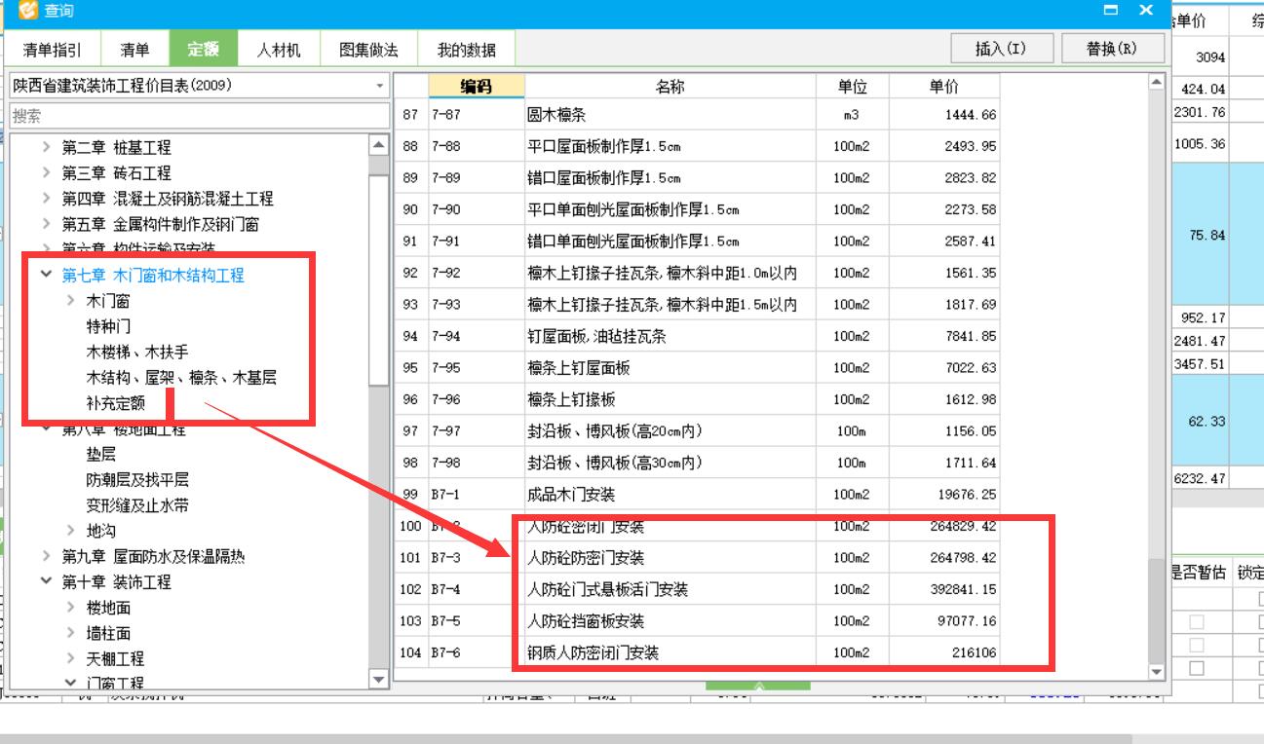The image size is (1264, 744).
Task: Switch to the 图集做法 tab
Action: coord(368,50)
